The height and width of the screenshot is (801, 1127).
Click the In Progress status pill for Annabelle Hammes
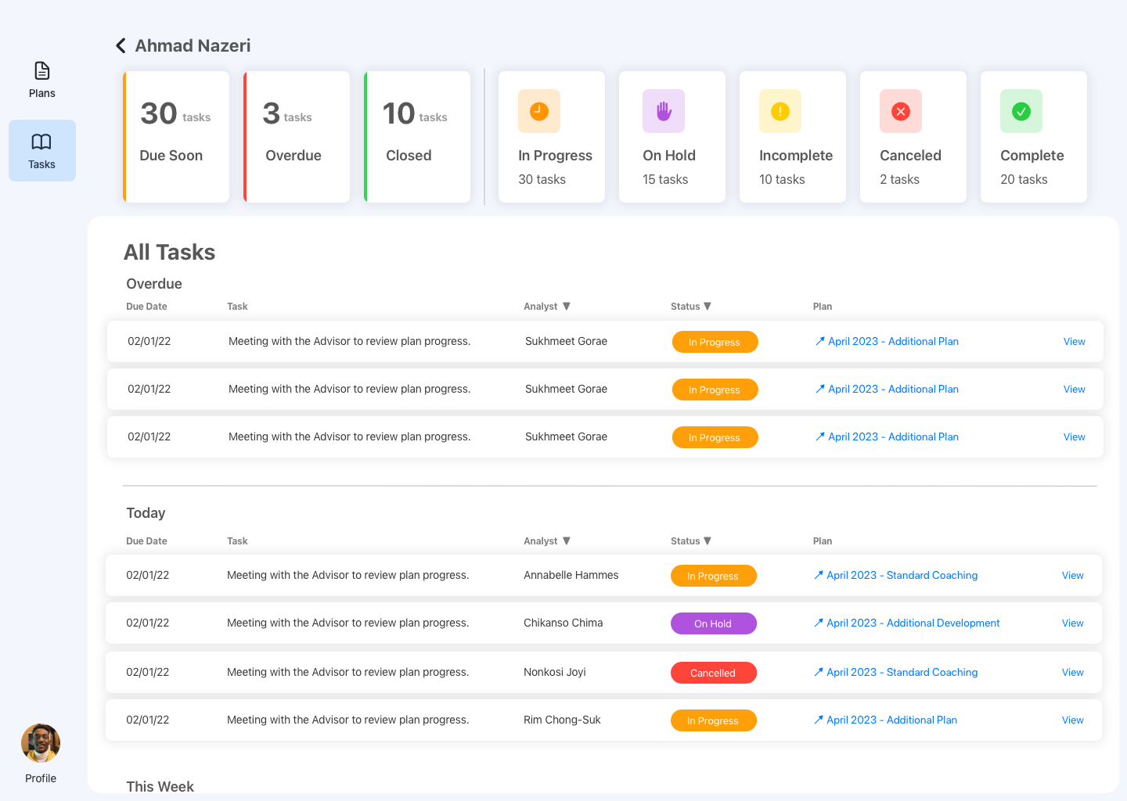click(x=713, y=576)
